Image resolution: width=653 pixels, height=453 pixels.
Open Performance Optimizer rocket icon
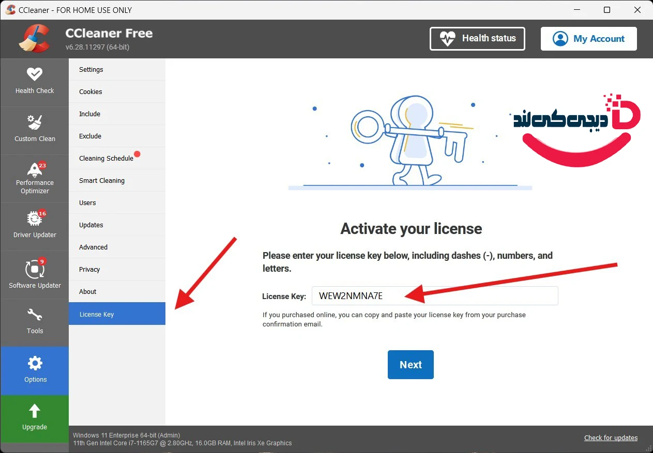[35, 169]
